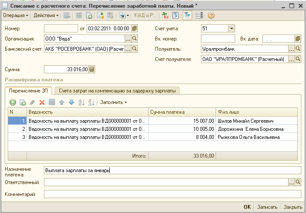
Task: Move the row up with arrow icon
Action: [x=61, y=102]
